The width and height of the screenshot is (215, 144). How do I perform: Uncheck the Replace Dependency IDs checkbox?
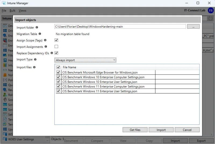click(x=56, y=53)
